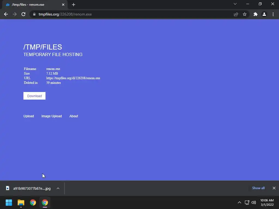The width and height of the screenshot is (279, 209).
Task: Click the Download button
Action: 35,96
